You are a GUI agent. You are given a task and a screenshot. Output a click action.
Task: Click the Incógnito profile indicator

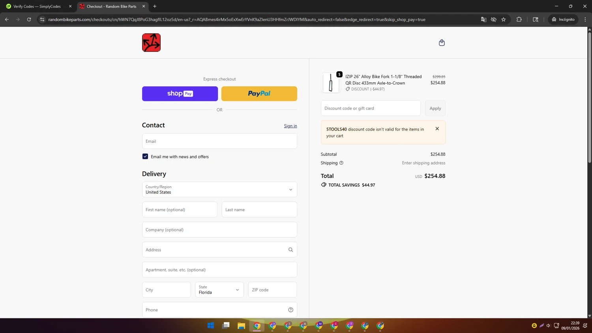pos(563,19)
